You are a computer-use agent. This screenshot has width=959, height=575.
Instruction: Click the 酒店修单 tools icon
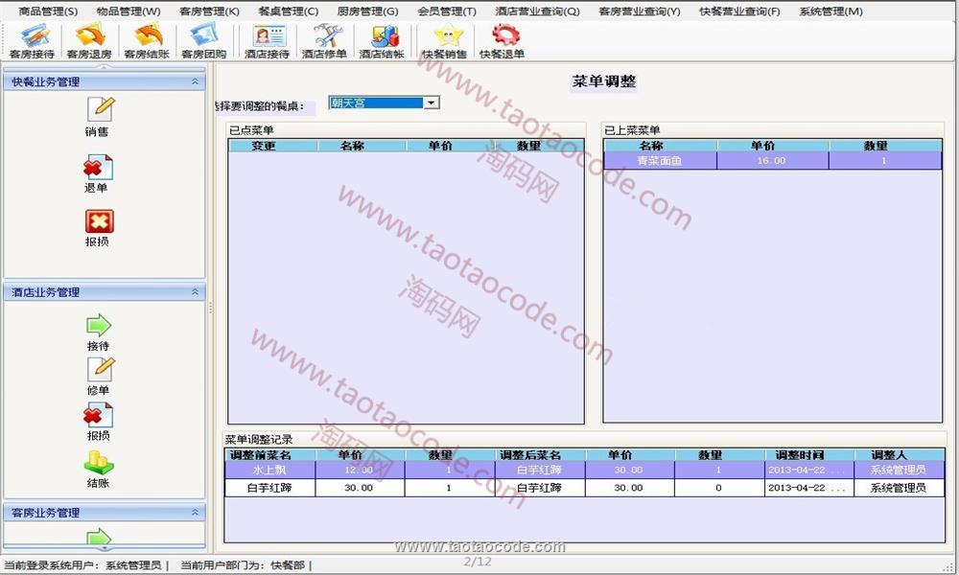(324, 41)
